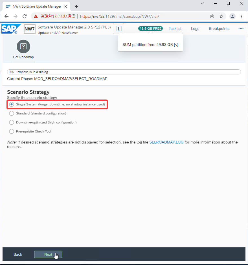Click the Current Phase MOD_SELROADMAP text
This screenshot has width=248, height=265.
pos(57,79)
